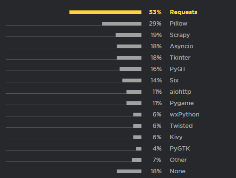Click the Other label
This screenshot has height=178, width=236.
[x=178, y=160]
